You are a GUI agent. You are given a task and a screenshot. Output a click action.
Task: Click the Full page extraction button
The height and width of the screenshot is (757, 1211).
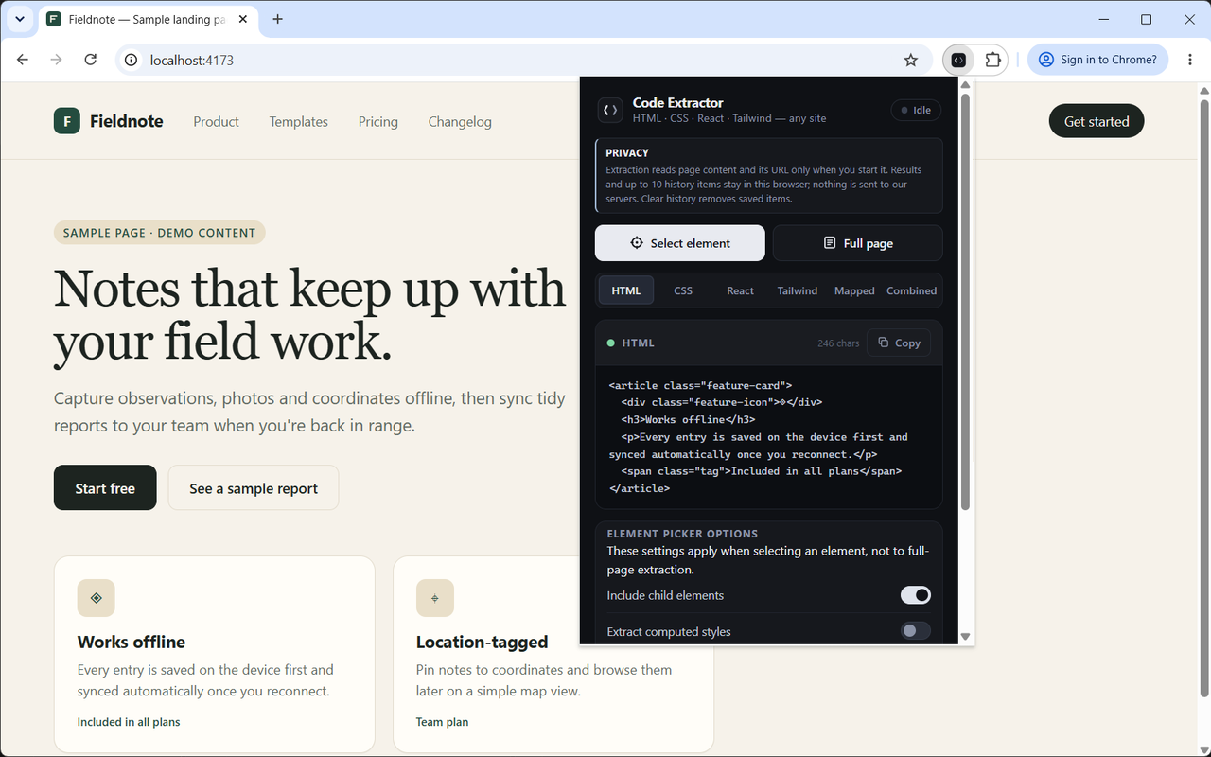pyautogui.click(x=858, y=243)
